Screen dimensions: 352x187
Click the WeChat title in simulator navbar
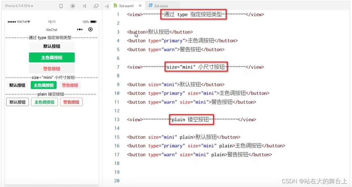(52, 30)
